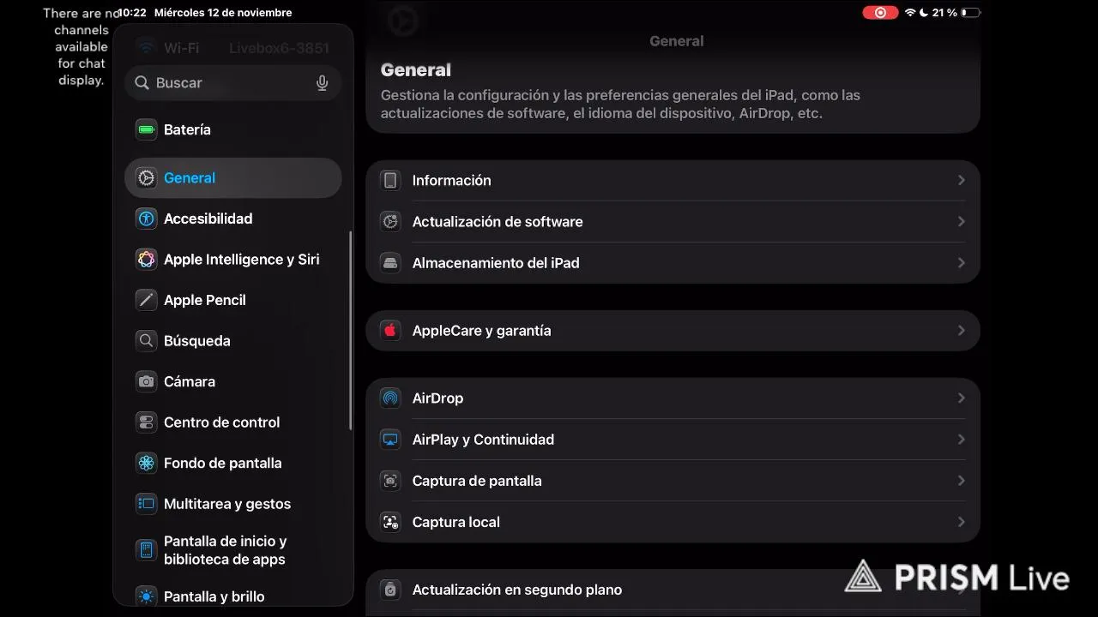Tap the AppleCare y garantía icon

tap(390, 331)
